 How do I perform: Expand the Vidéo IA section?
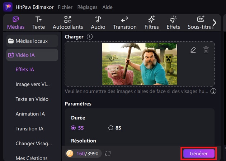(32, 55)
